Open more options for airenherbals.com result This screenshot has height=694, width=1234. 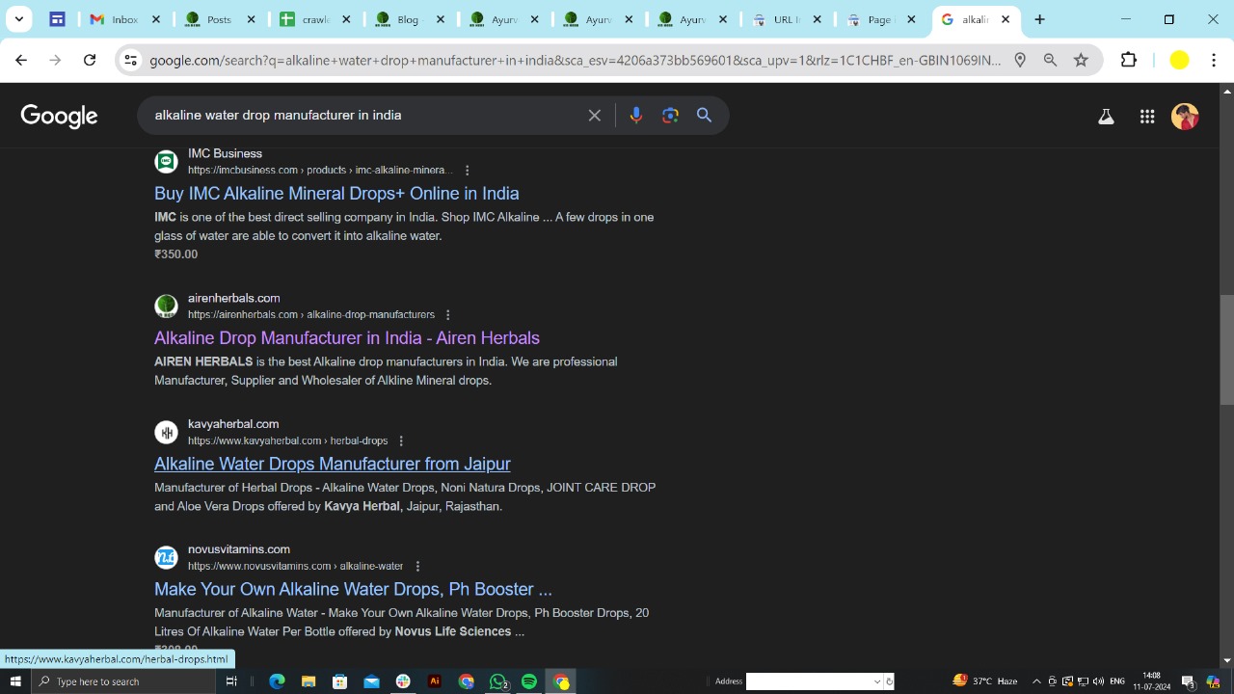[x=448, y=315]
